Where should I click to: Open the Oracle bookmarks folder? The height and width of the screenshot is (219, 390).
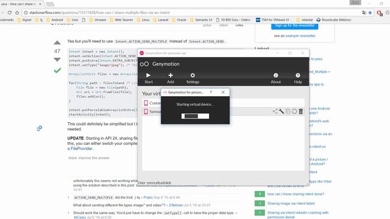click(x=179, y=19)
